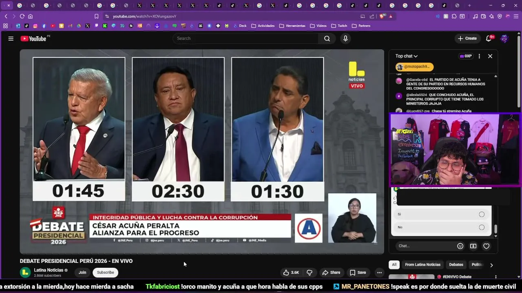This screenshot has width=522, height=293.
Task: Open the Partners bookmarks folder
Action: [361, 26]
